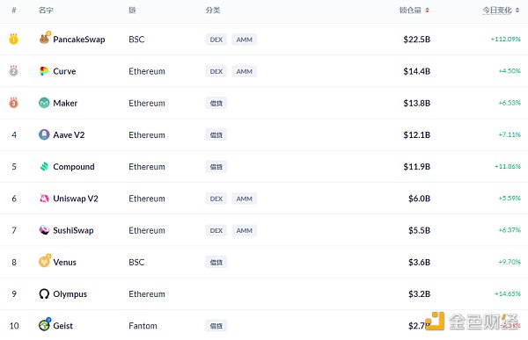Click the Venus orange logo icon
Image resolution: width=528 pixels, height=340 pixels.
click(x=45, y=261)
